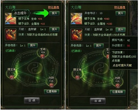Image resolution: width=139 pixels, height=110 pixels.
Task: Click the claw talent icon in left panel
Action: coord(11,34)
